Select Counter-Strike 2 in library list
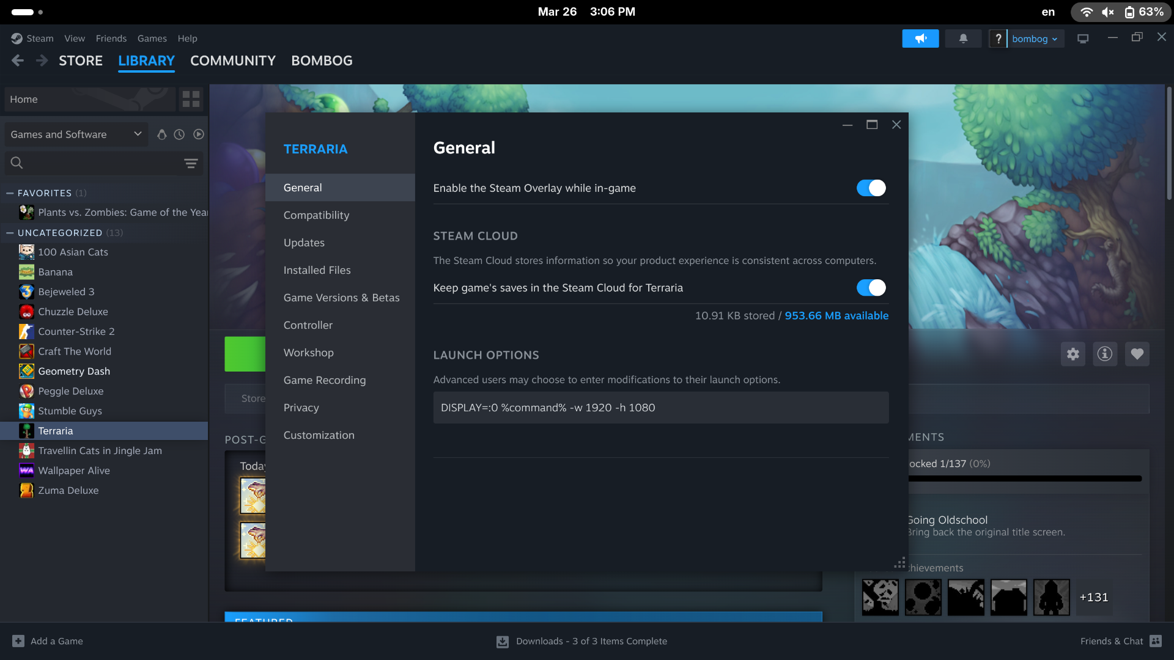Screen dimensions: 1174x660 coord(104,331)
